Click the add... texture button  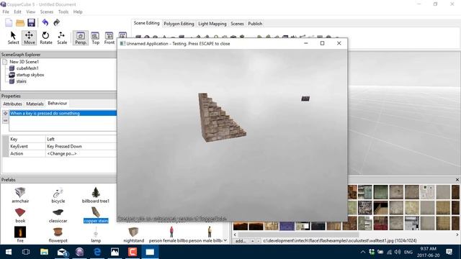241,241
